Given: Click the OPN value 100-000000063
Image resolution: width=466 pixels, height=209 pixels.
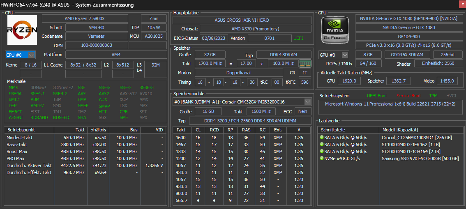Looking at the screenshot, I should (97, 46).
